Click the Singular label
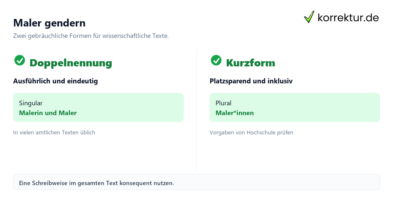The width and height of the screenshot is (393, 206). (31, 103)
